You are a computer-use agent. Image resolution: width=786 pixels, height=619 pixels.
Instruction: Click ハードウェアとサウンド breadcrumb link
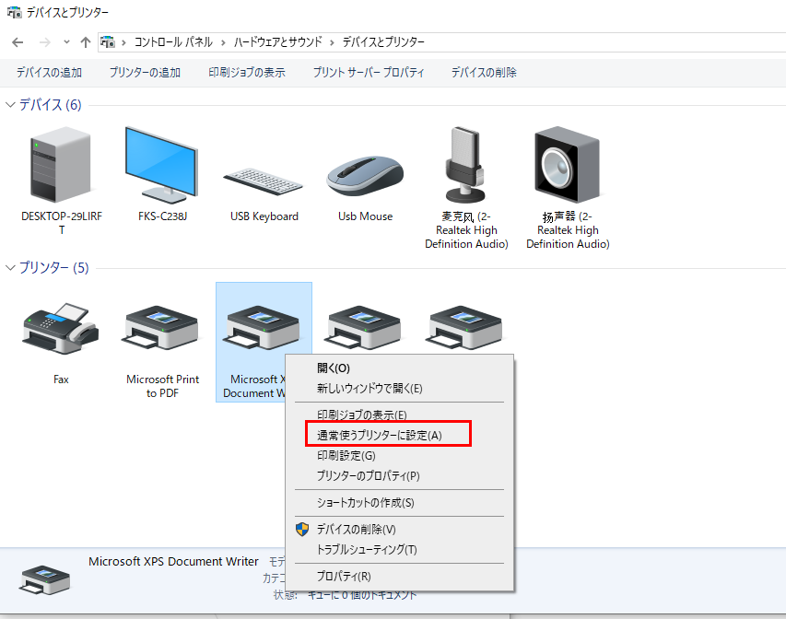[277, 42]
